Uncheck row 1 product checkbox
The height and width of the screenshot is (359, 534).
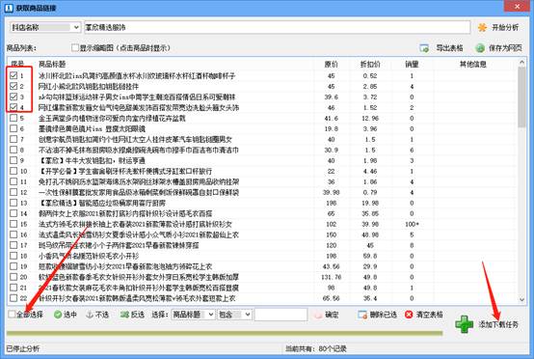coord(13,75)
